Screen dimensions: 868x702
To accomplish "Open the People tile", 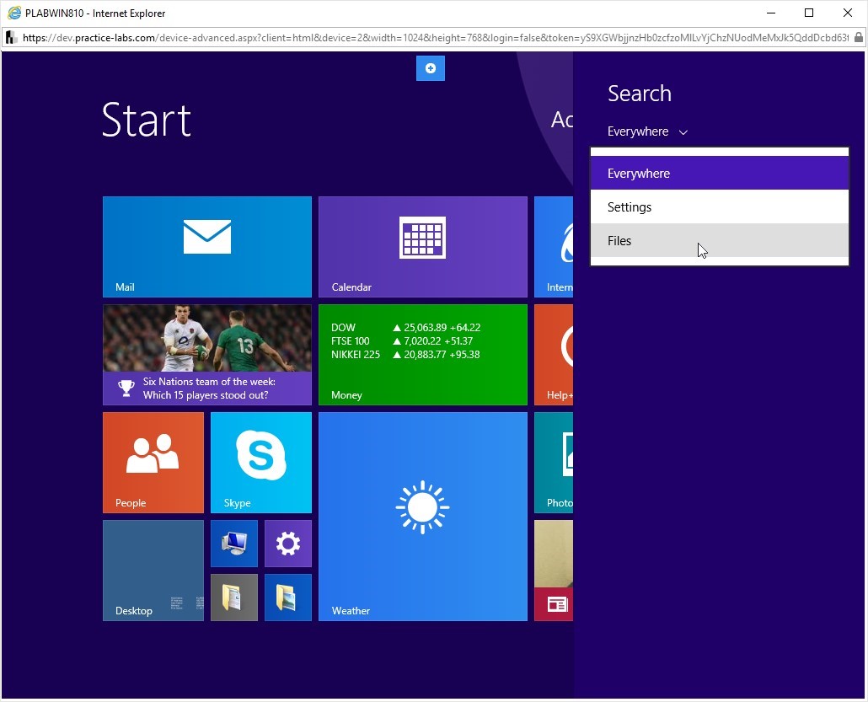I will coord(153,463).
